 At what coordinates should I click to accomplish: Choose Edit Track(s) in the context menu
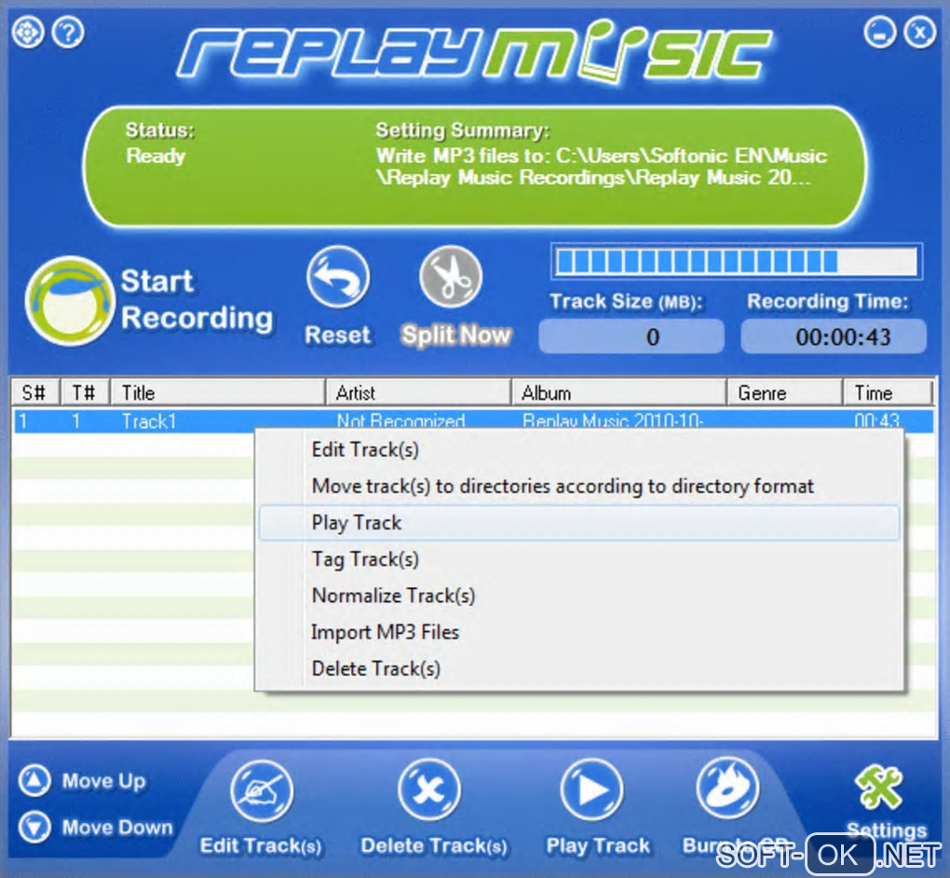[579, 450]
